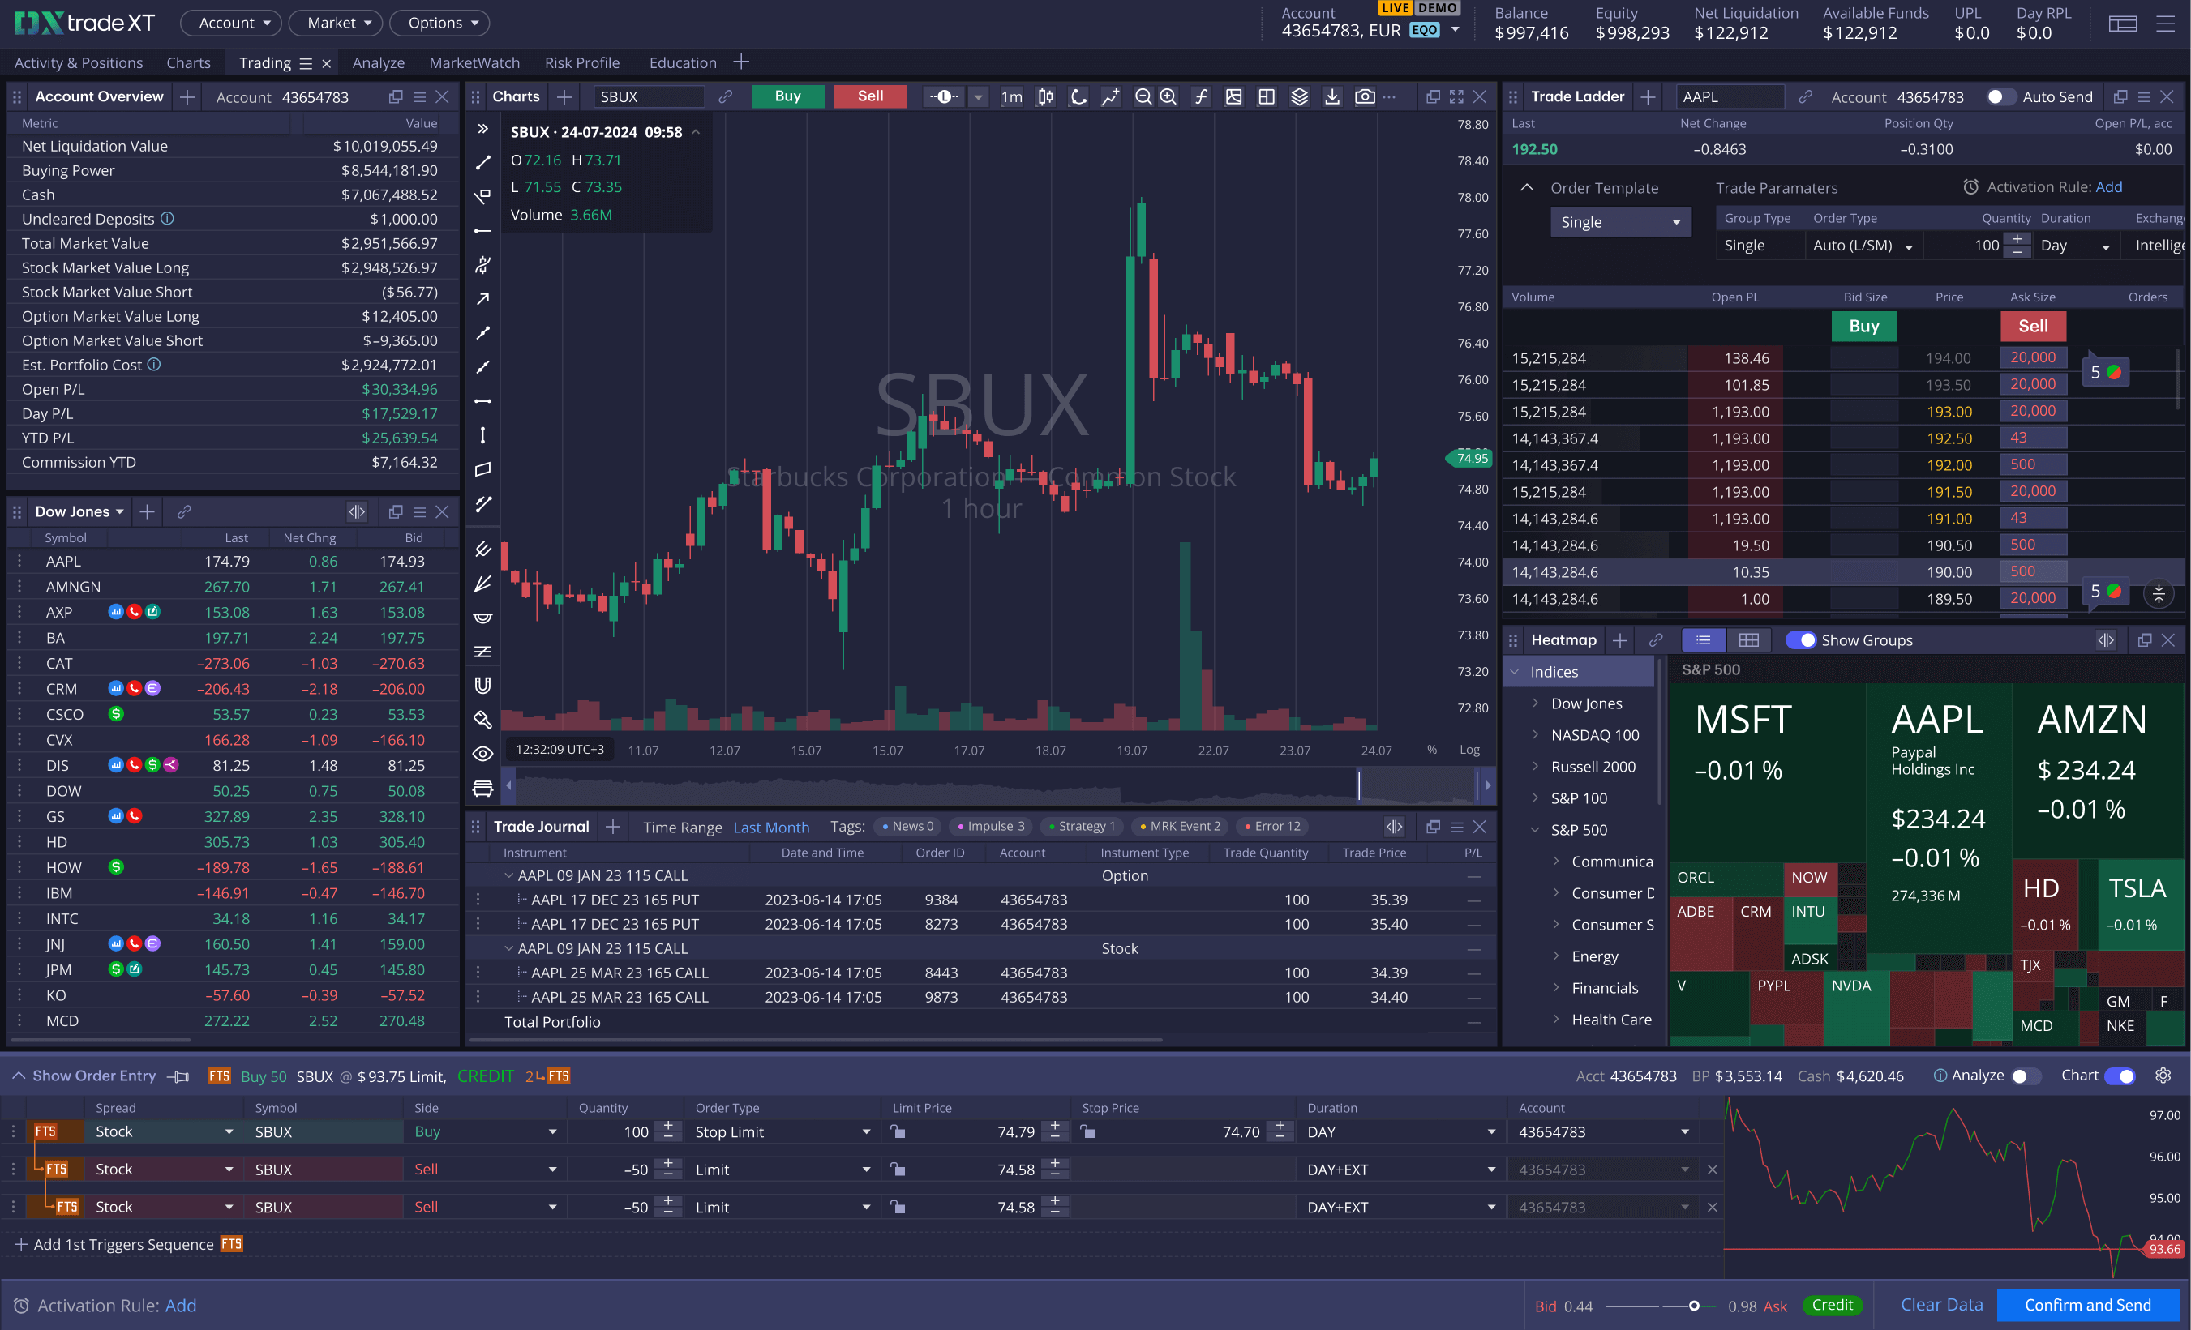Click Clear Data link
This screenshot has height=1330, width=2191.
click(x=1941, y=1305)
